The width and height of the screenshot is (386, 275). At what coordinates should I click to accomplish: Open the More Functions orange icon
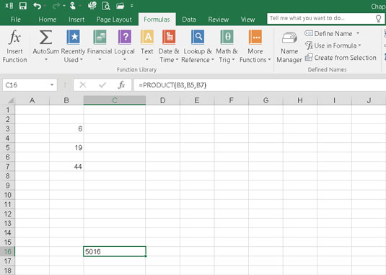[255, 37]
